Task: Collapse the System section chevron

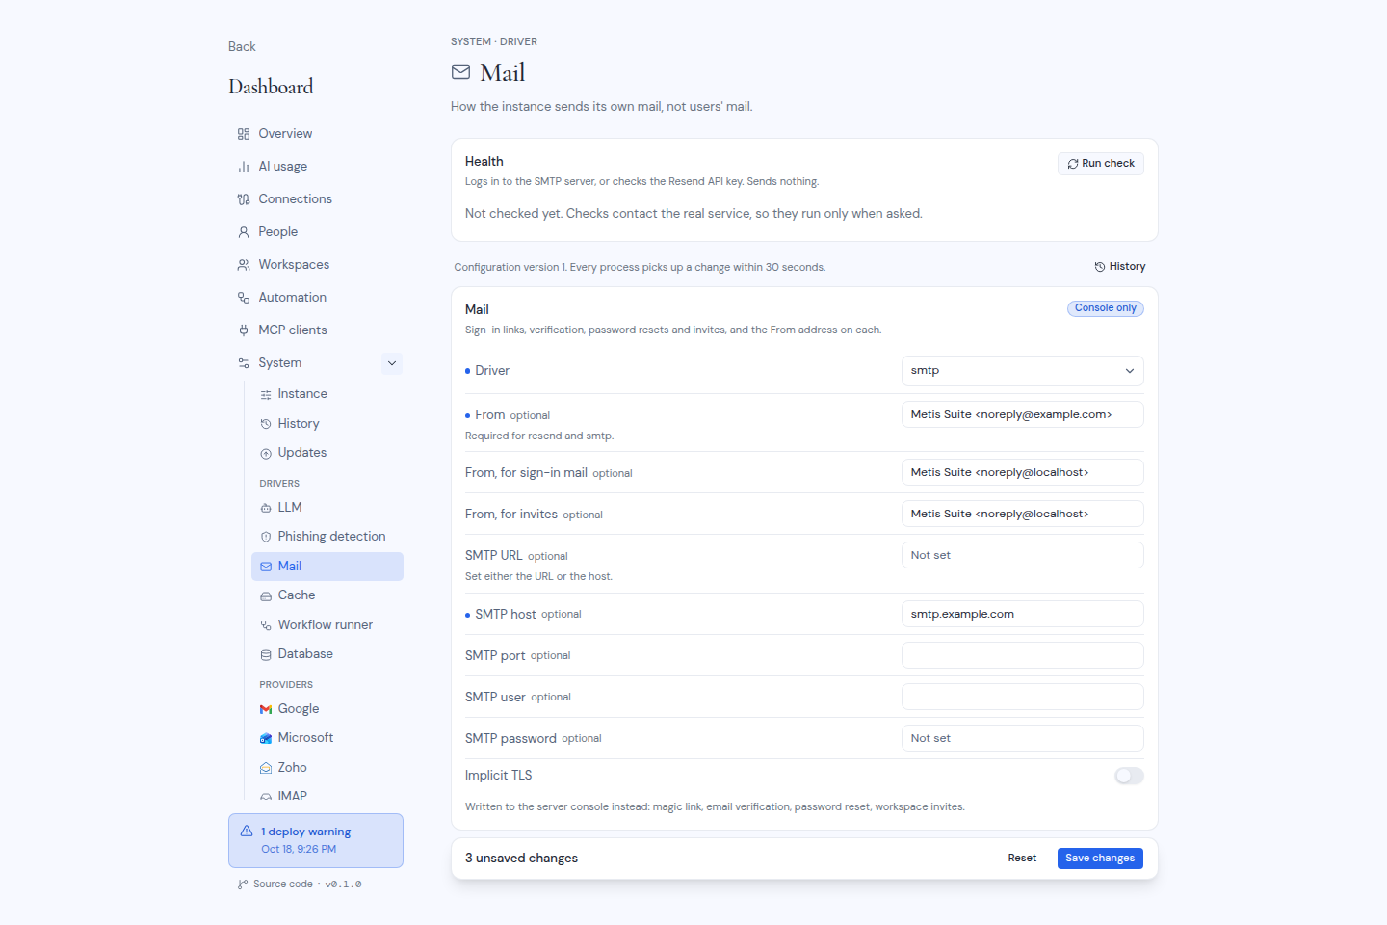Action: click(x=392, y=363)
